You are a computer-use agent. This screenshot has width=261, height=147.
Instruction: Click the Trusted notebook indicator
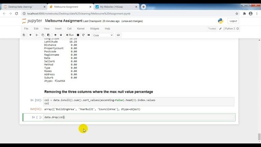tap(212, 29)
